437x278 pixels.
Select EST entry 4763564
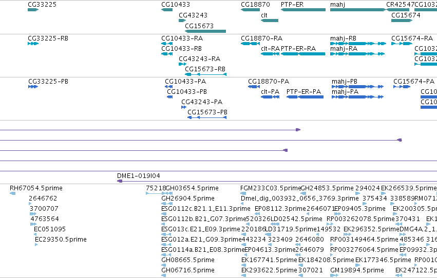pos(45,219)
